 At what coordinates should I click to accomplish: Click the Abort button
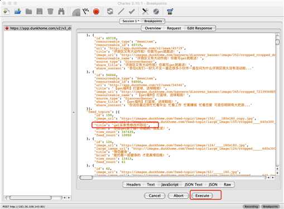(x=179, y=196)
